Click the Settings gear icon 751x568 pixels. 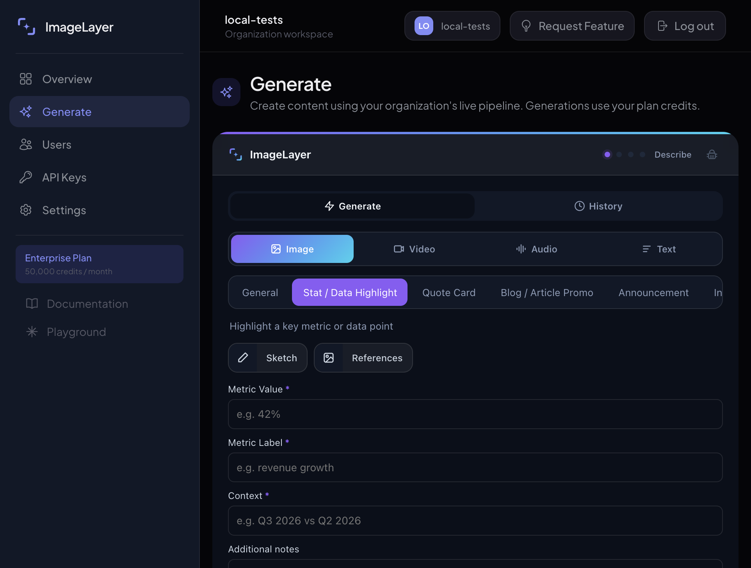[x=26, y=210]
